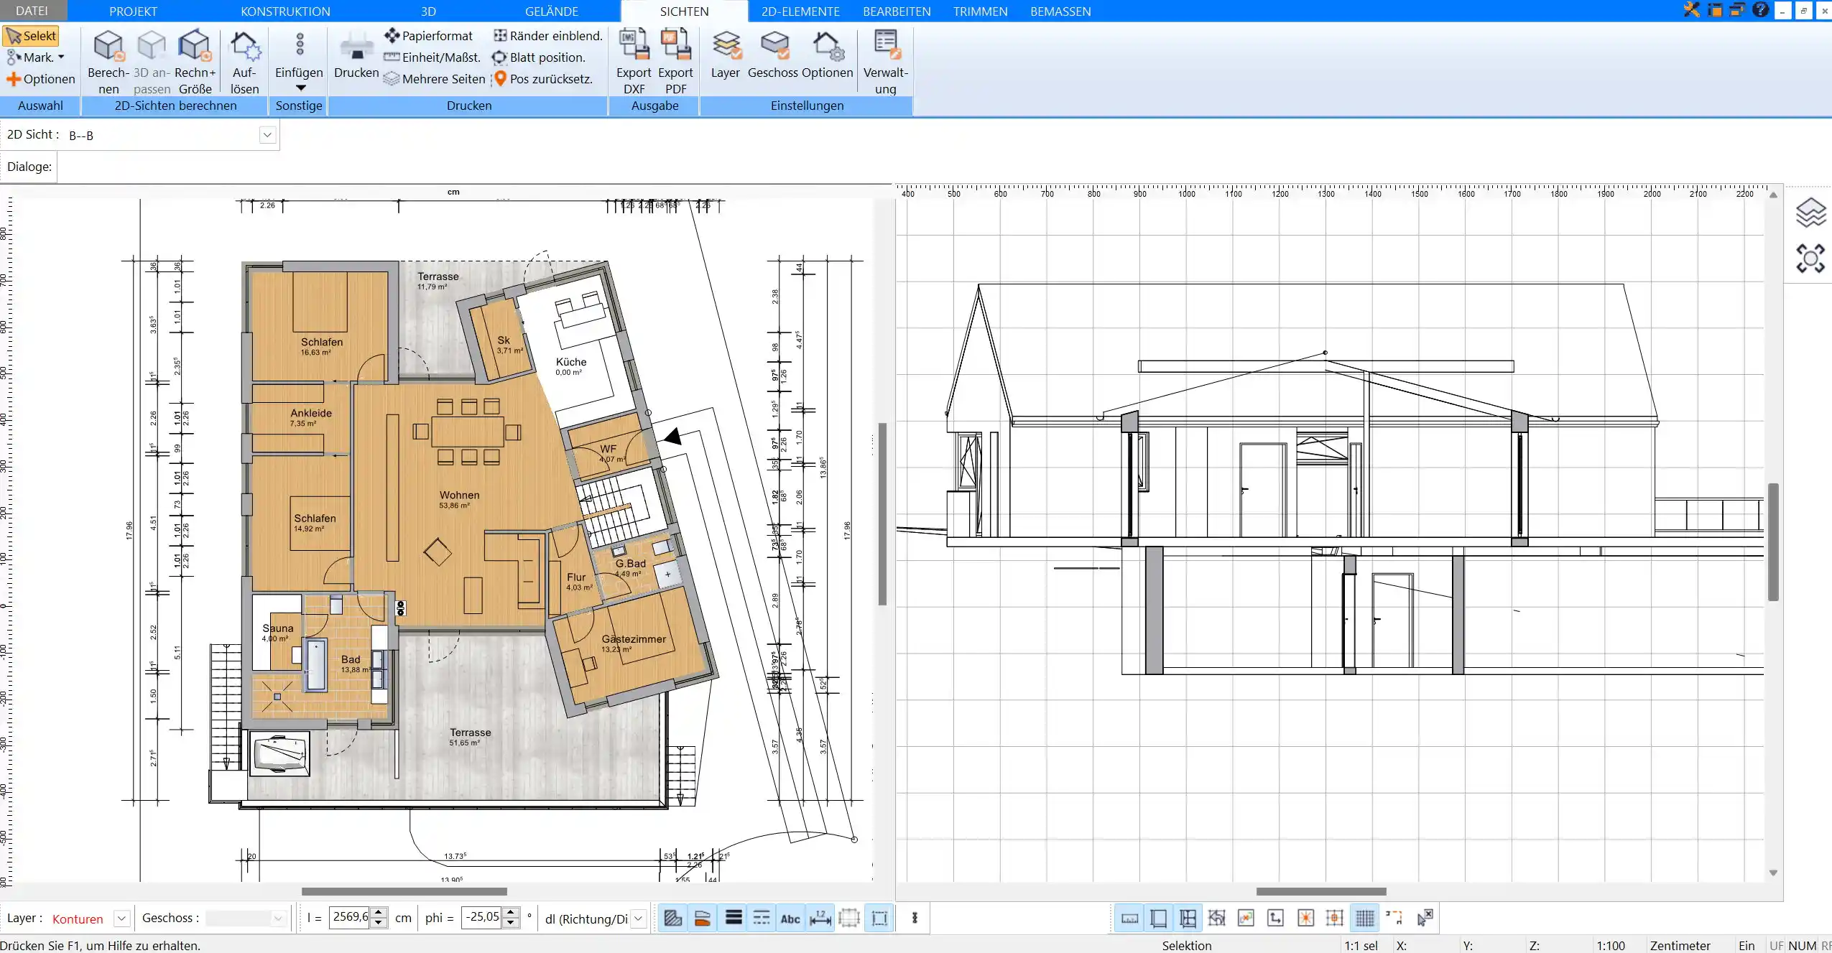Image resolution: width=1832 pixels, height=953 pixels.
Task: Click the zoom-to-fit icon in right sidebar
Action: pyautogui.click(x=1810, y=259)
